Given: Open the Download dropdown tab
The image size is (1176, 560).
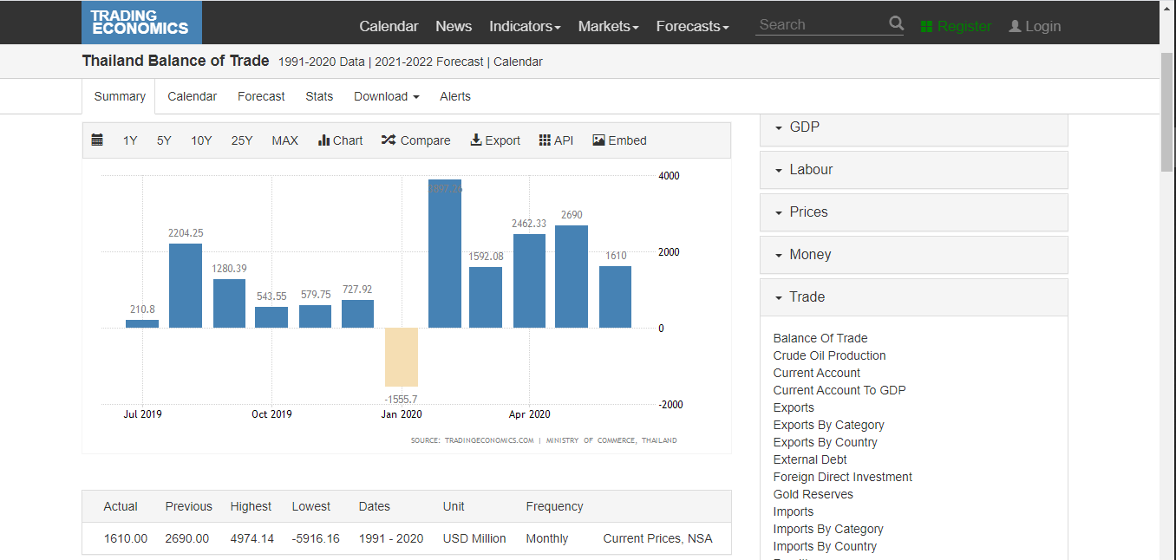Looking at the screenshot, I should point(386,96).
